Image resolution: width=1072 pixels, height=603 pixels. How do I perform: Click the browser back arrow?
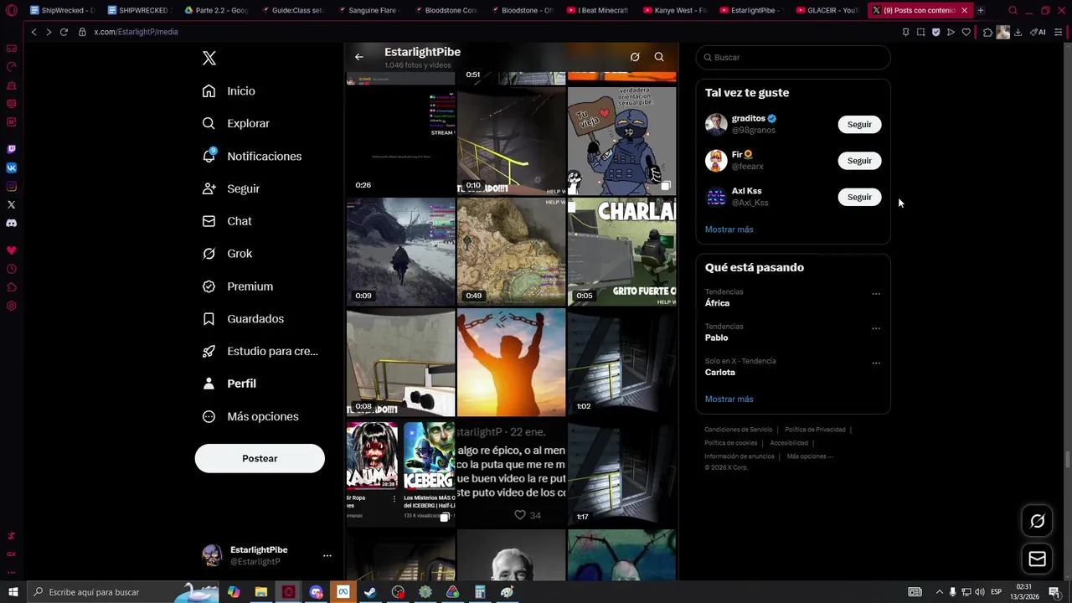pos(33,32)
